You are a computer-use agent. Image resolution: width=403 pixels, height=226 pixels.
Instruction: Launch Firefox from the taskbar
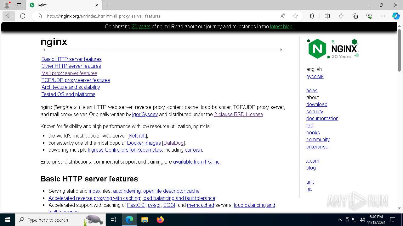point(160,220)
